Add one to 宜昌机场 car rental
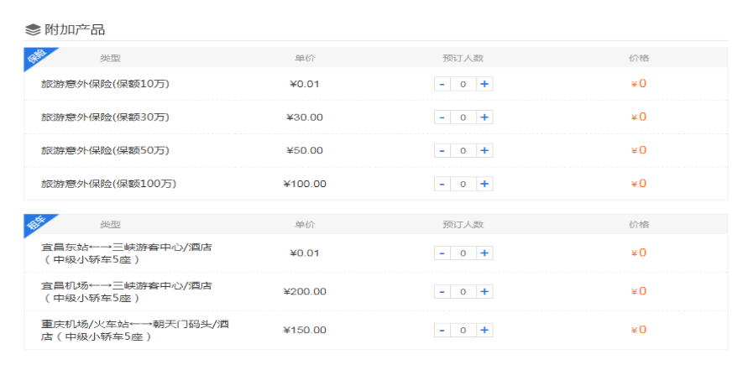Screen dimensions: 743x365 tap(484, 292)
